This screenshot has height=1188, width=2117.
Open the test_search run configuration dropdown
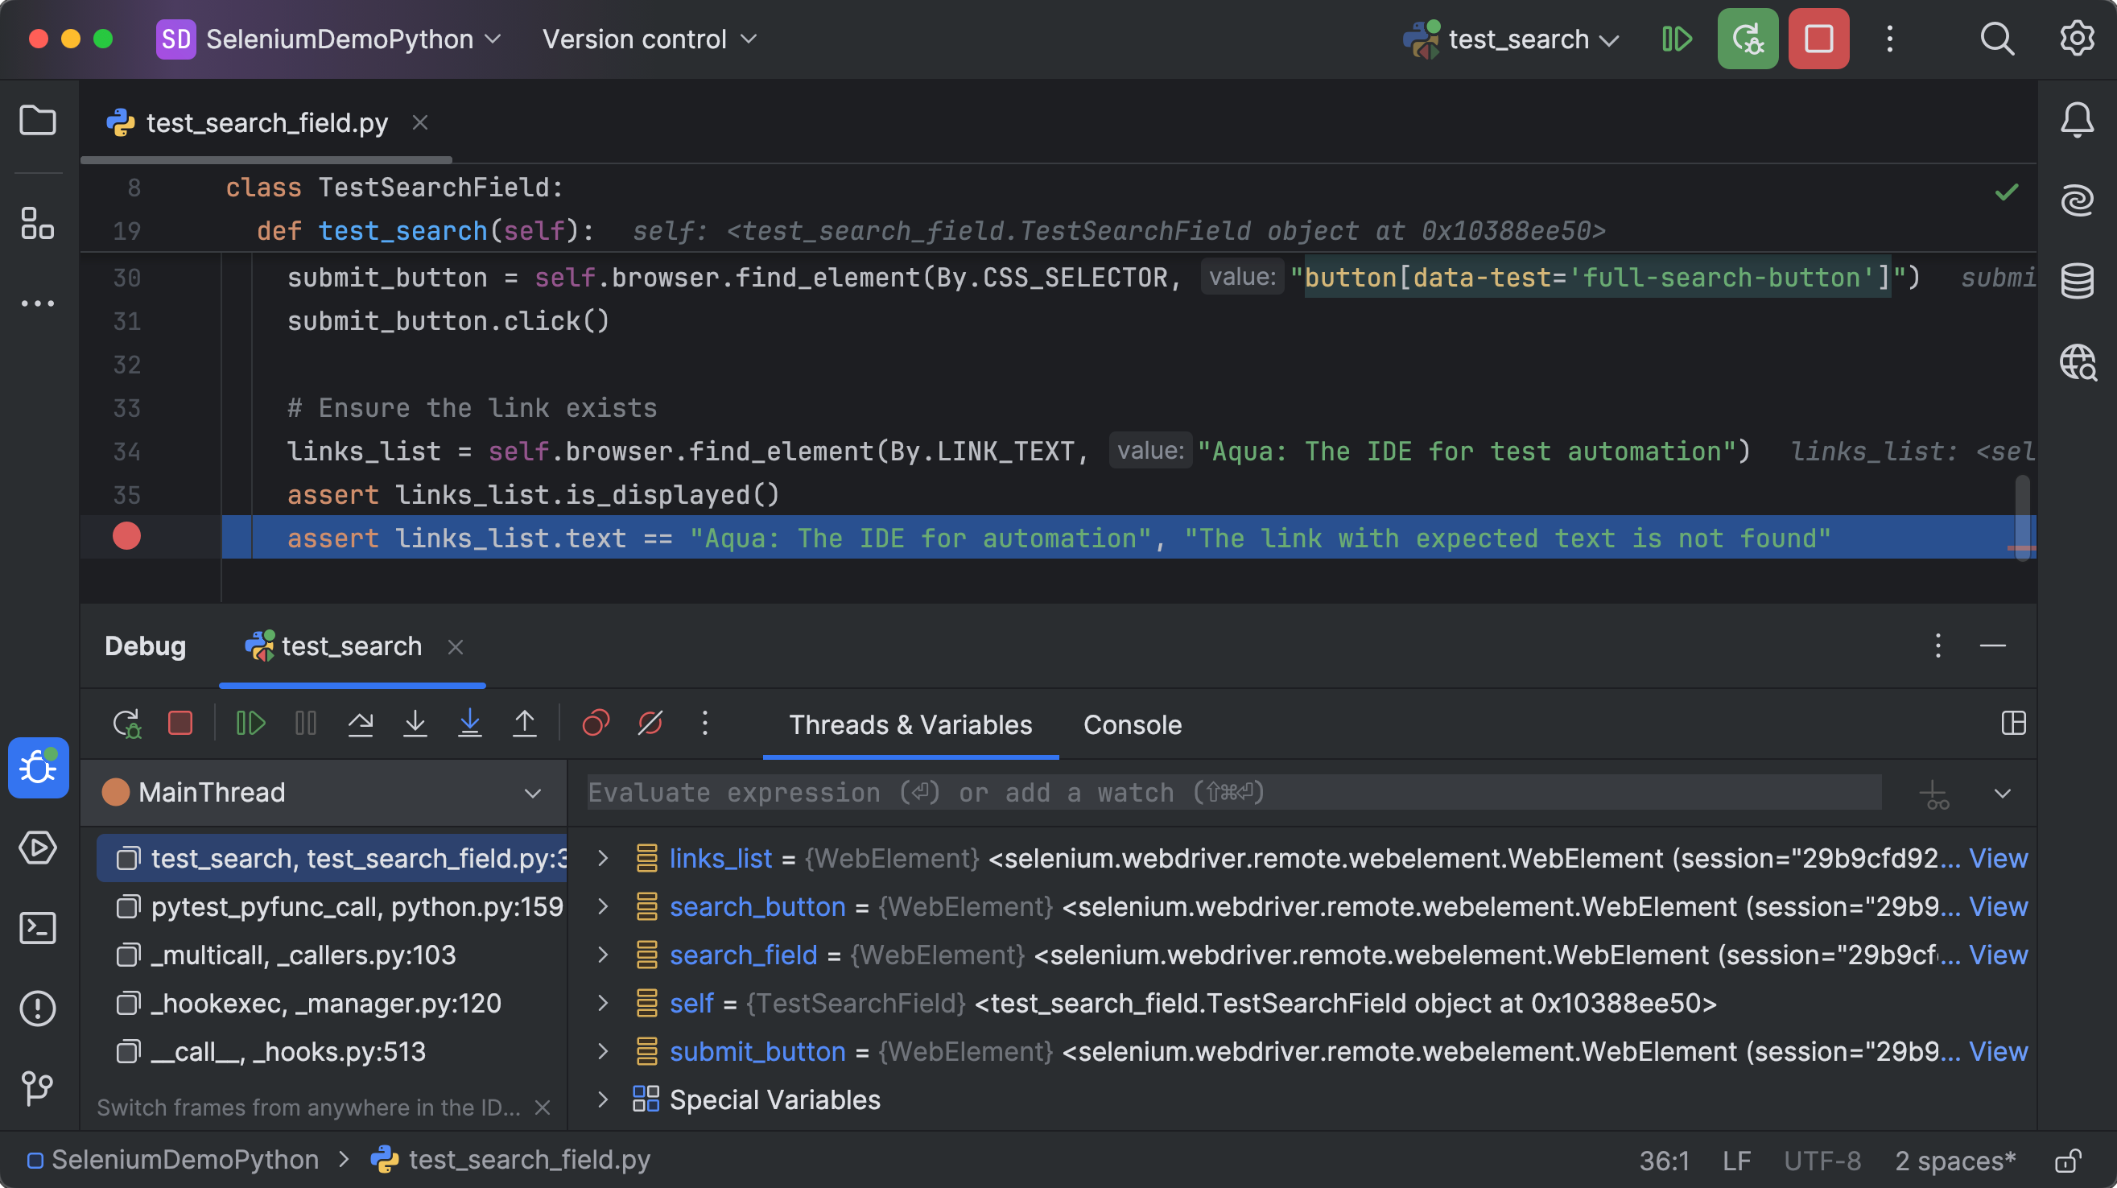(x=1515, y=39)
